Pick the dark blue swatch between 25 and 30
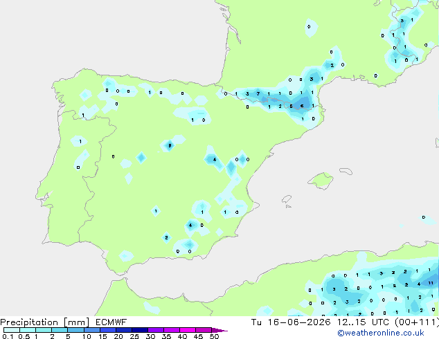Viewport: 439px width, 339px height. pos(140,330)
